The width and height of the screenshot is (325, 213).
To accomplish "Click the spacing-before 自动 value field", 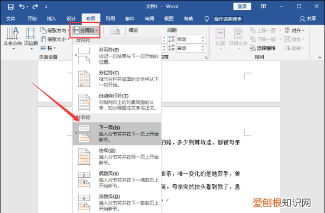I will pyautogui.click(x=191, y=39).
